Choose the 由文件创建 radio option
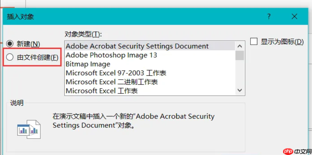Image resolution: width=312 pixels, height=155 pixels. click(10, 57)
